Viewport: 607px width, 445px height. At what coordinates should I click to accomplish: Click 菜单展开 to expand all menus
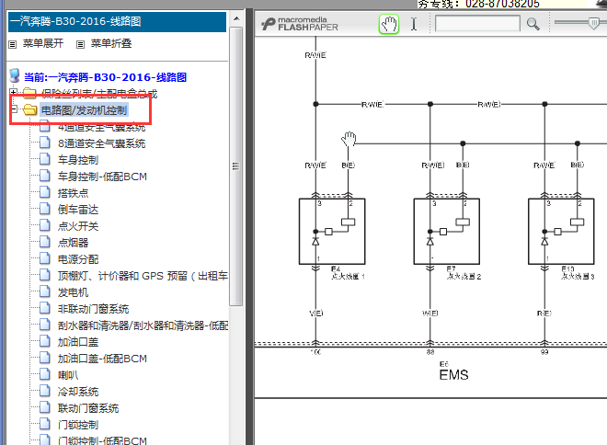click(x=43, y=43)
